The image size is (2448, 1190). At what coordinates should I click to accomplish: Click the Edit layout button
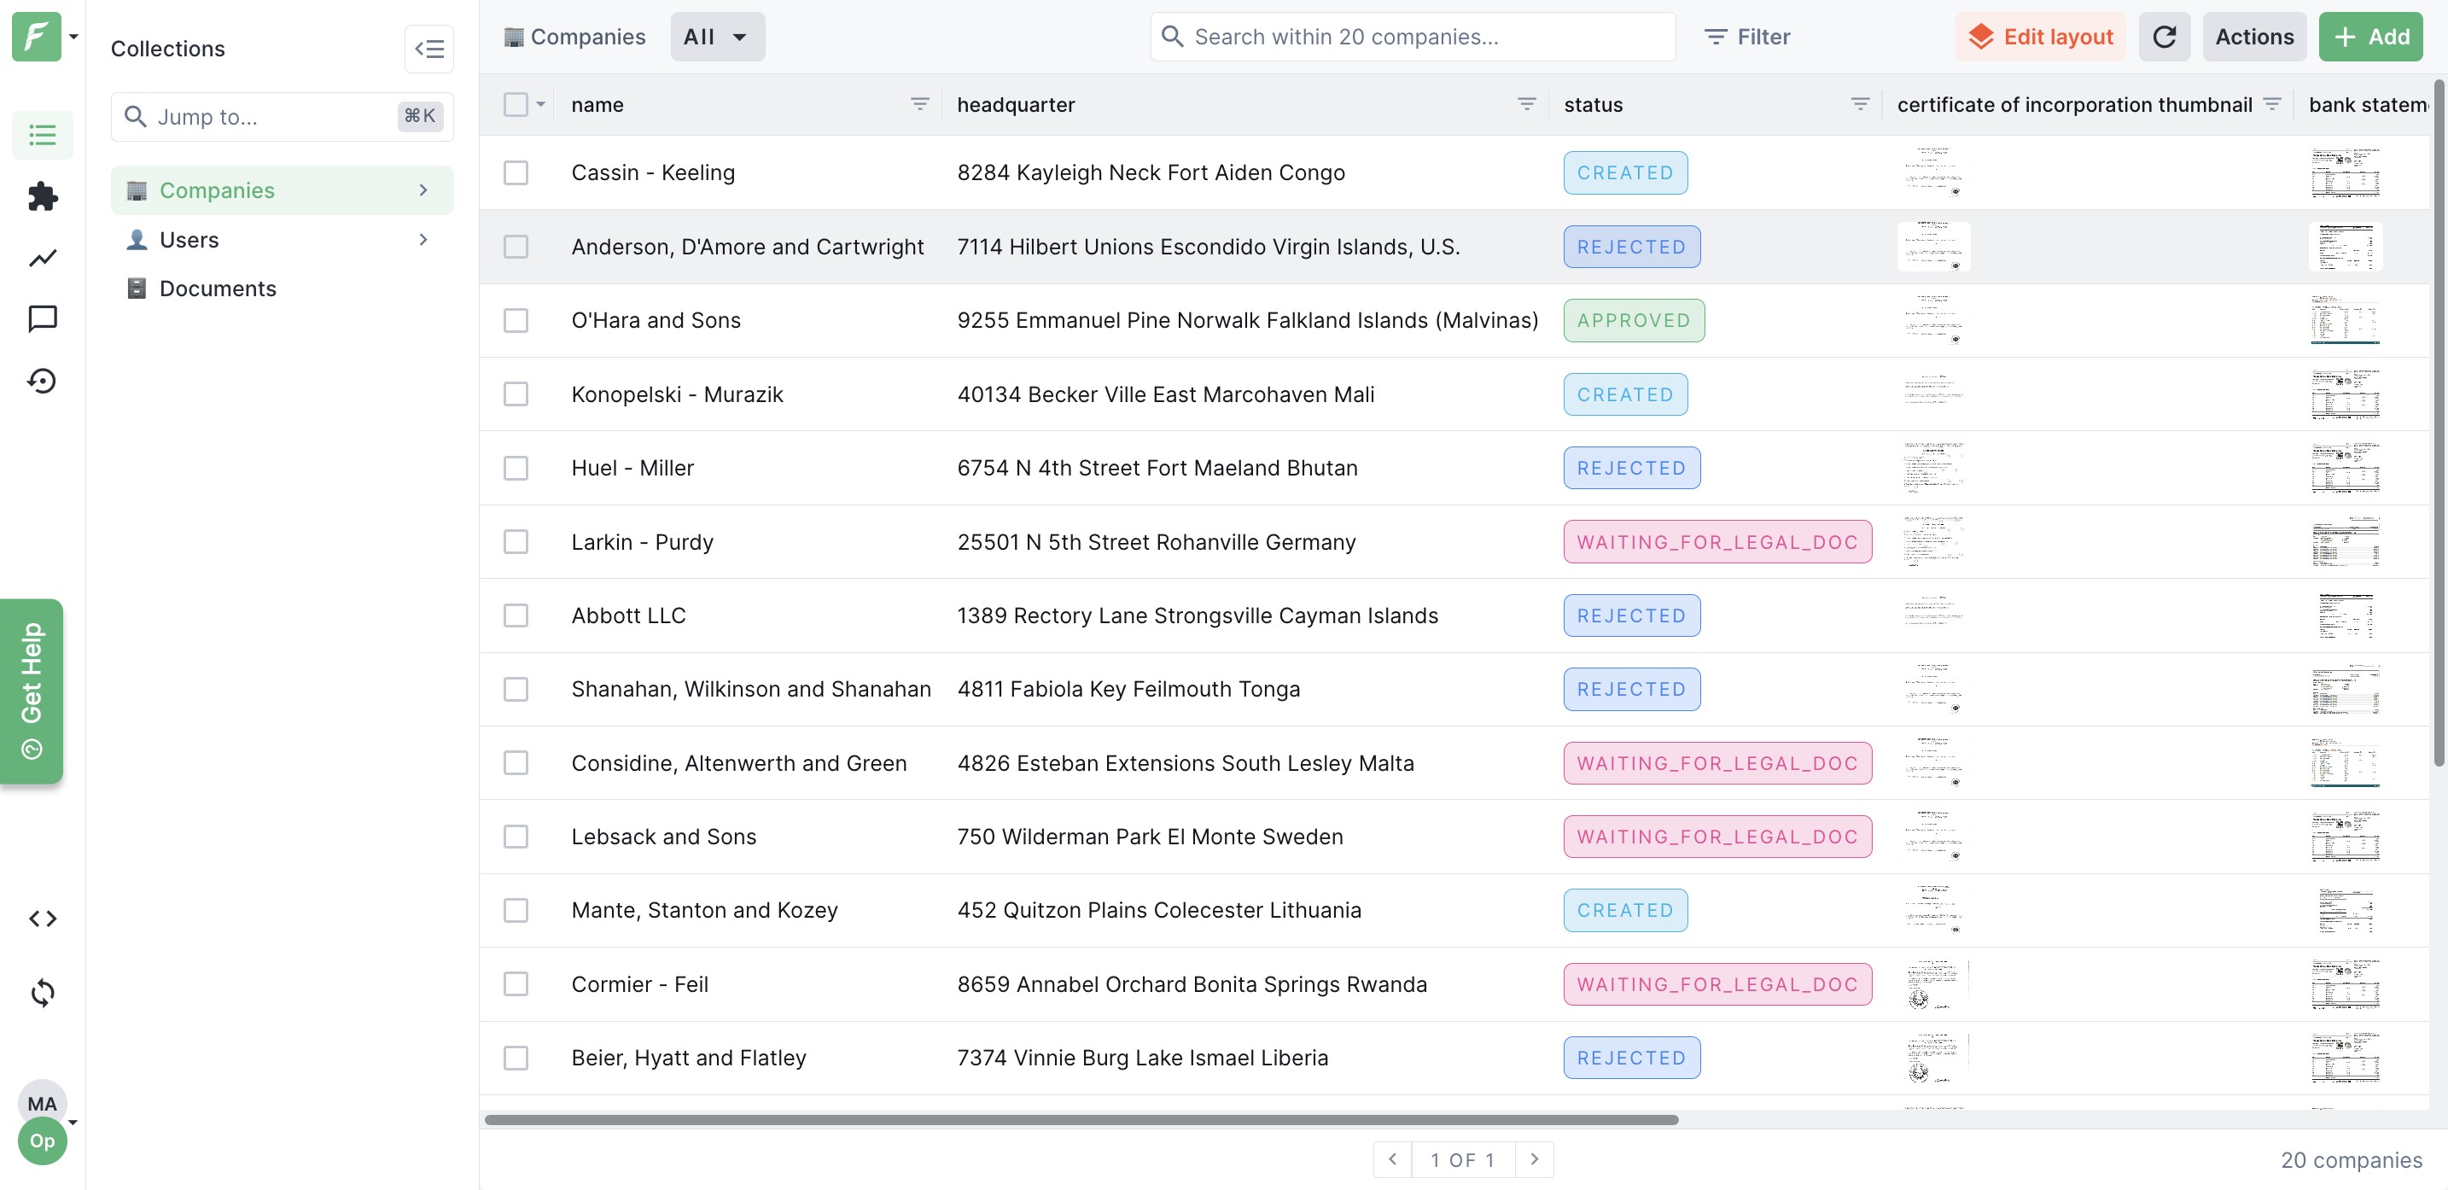tap(2040, 37)
